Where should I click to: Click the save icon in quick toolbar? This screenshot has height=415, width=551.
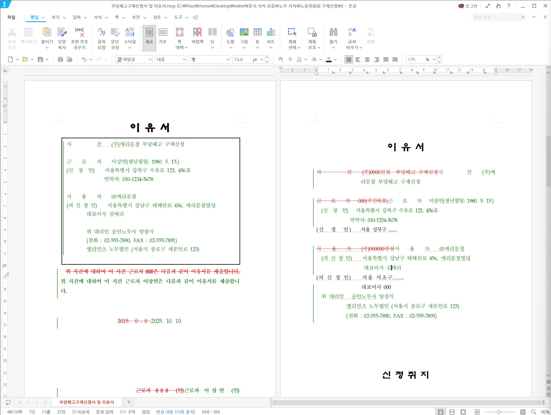pyautogui.click(x=40, y=59)
